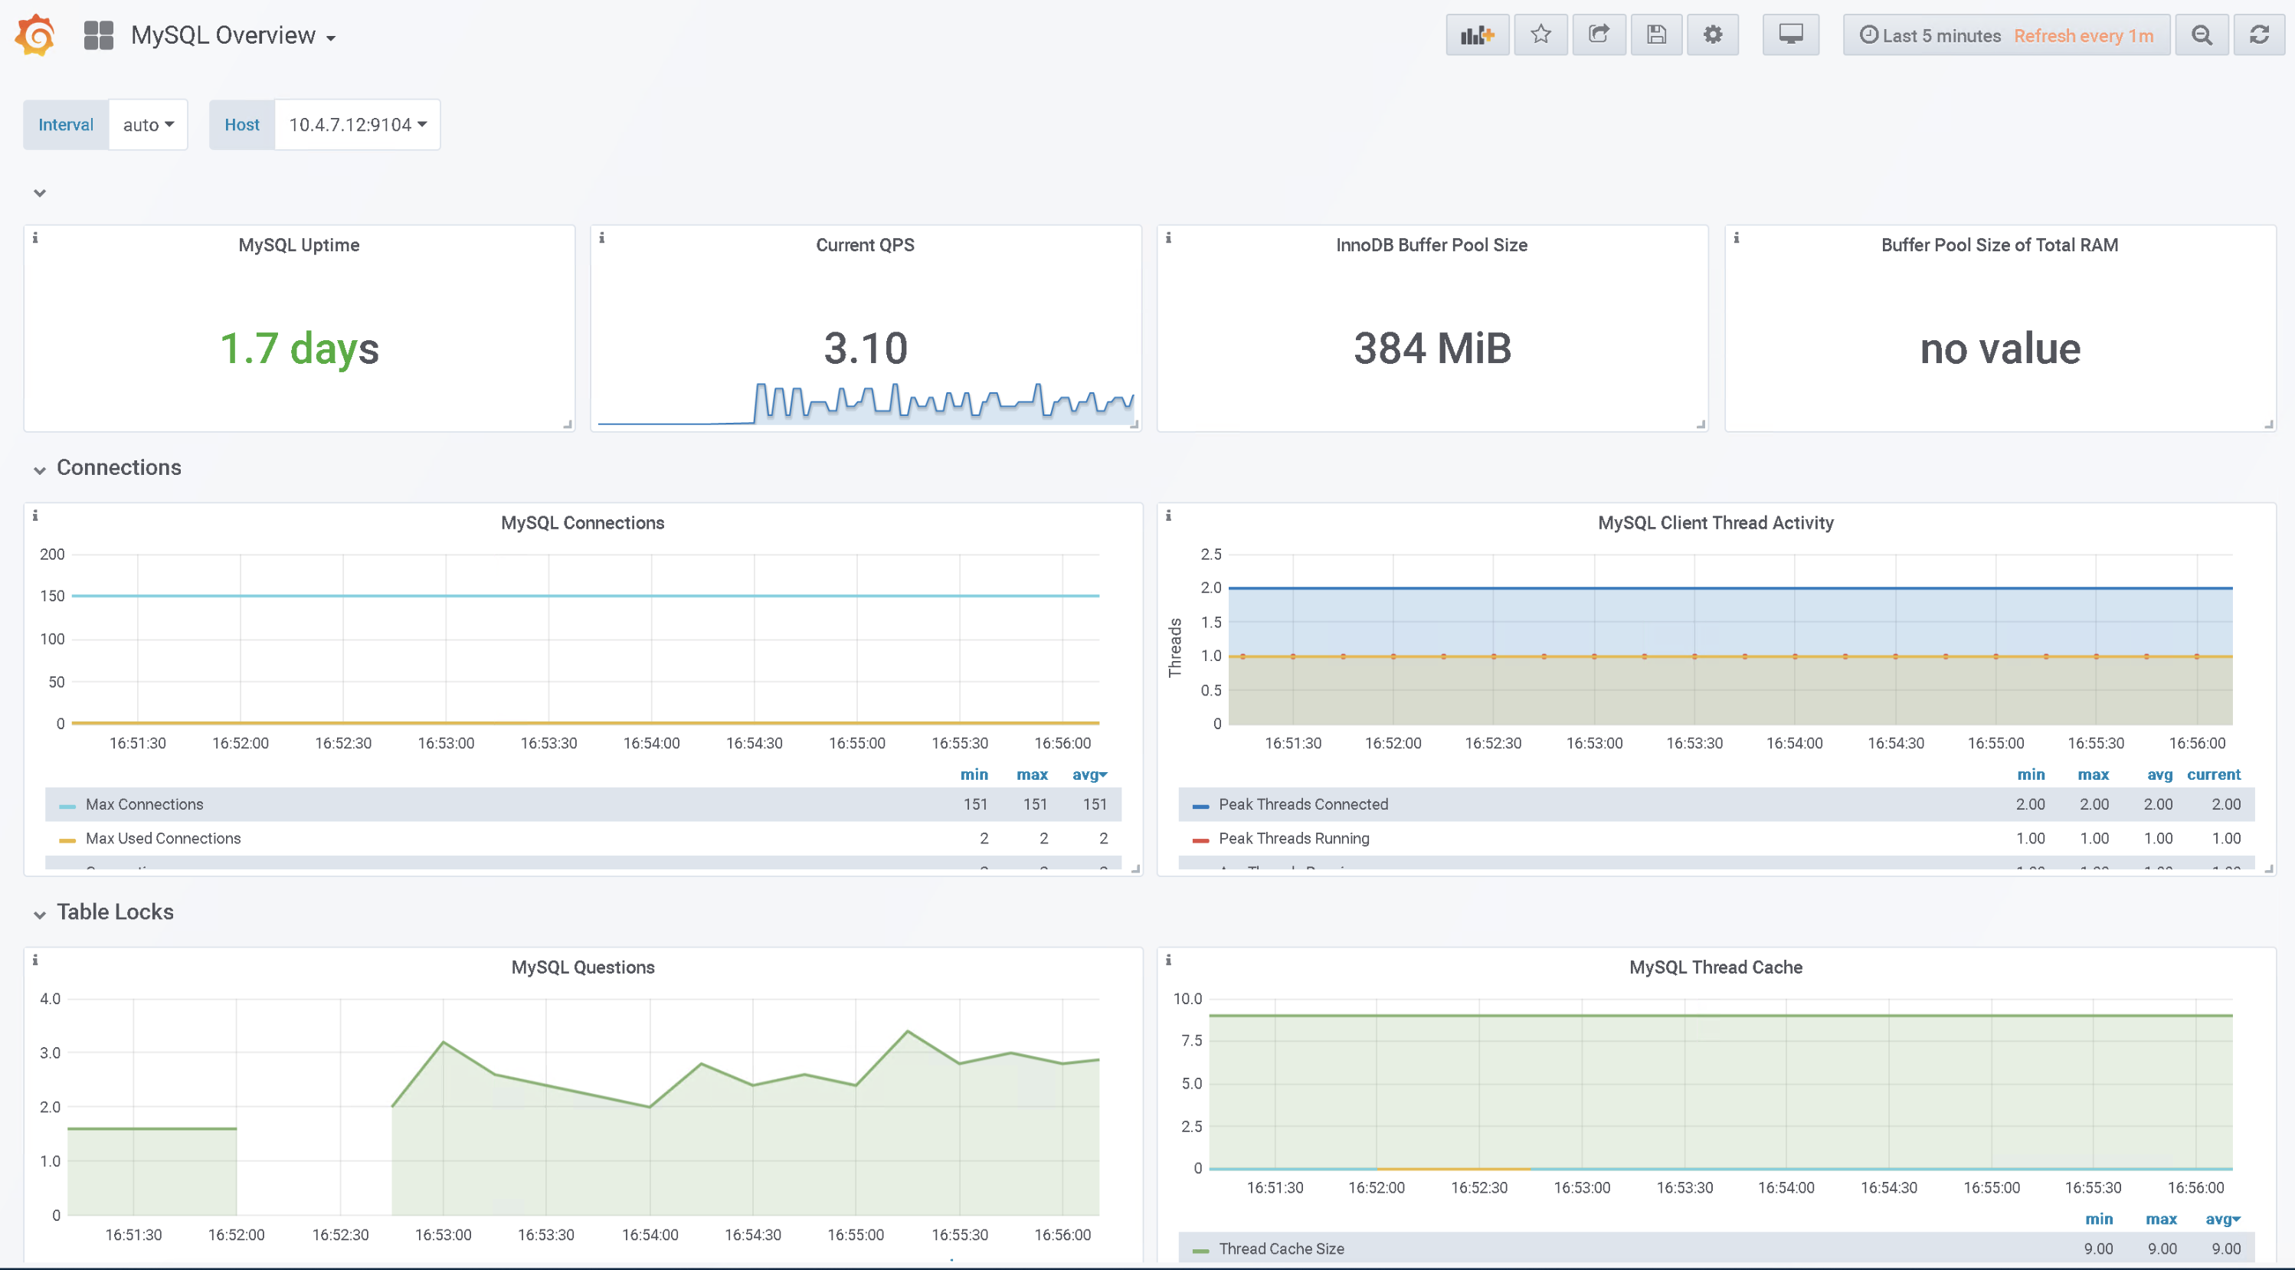Screen dimensions: 2295x1270
Task: Click the Refresh every 1m label
Action: point(2083,36)
